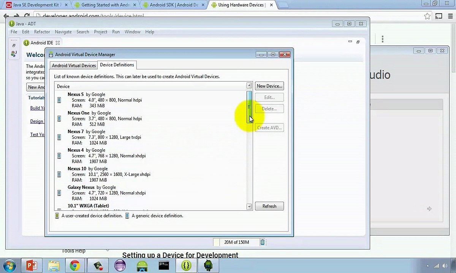
Task: Select the Nexus S device row
Action: click(x=151, y=100)
